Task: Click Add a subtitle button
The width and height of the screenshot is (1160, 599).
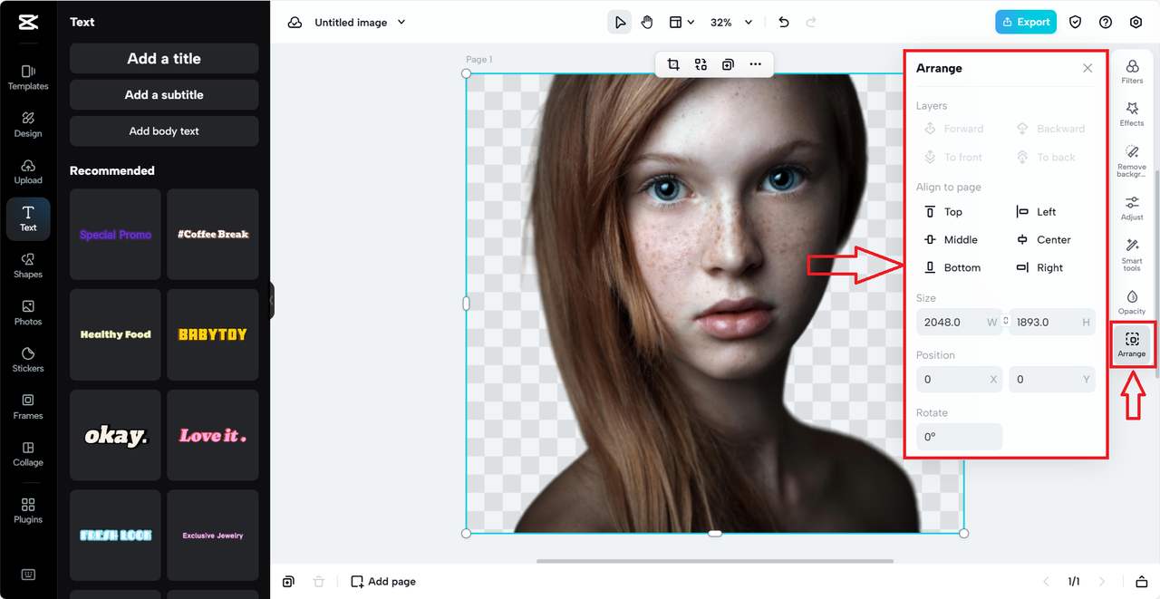Action: pos(164,95)
